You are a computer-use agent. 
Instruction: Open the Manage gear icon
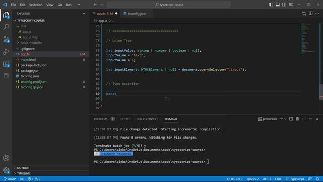[6, 170]
